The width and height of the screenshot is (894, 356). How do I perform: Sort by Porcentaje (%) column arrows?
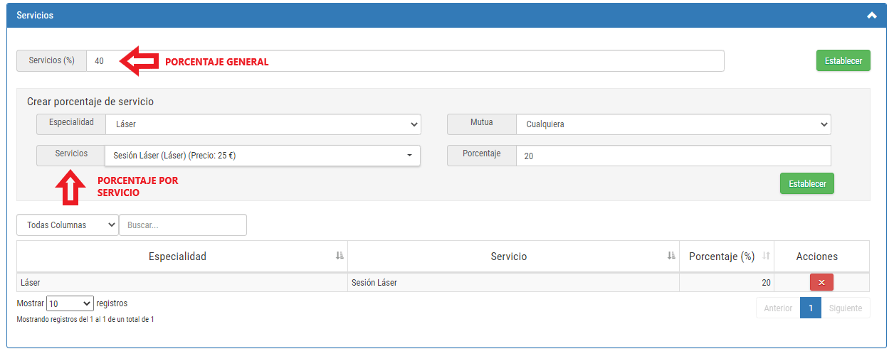point(766,256)
